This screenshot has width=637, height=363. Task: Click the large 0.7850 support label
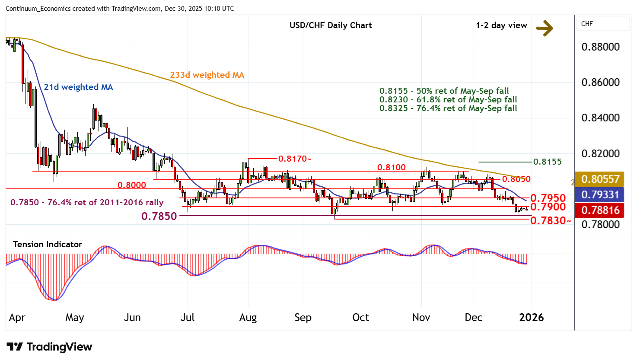159,216
